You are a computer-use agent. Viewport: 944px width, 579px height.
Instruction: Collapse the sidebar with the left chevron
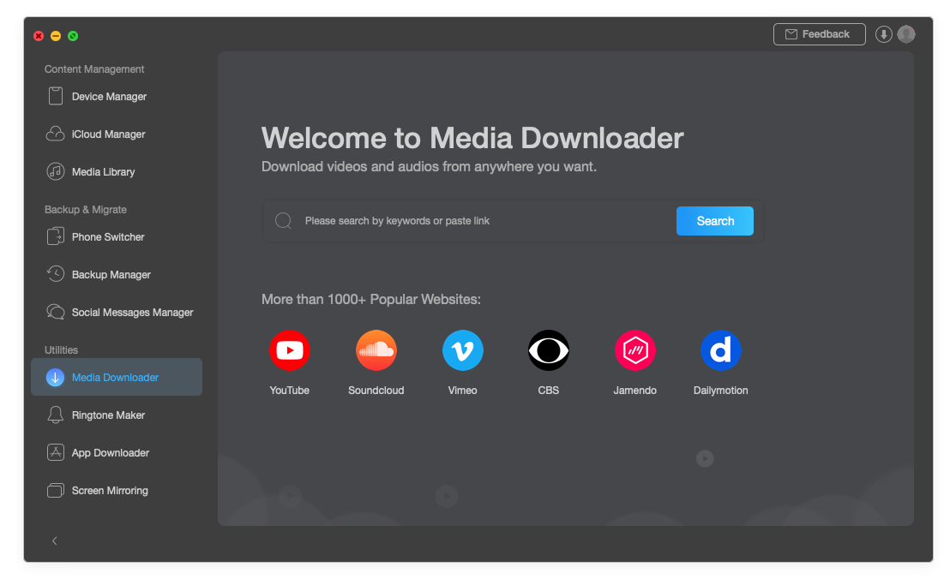[55, 540]
